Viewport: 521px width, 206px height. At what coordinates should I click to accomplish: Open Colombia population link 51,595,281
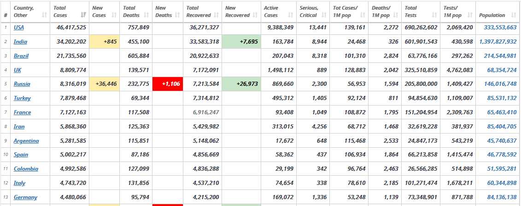click(x=502, y=169)
